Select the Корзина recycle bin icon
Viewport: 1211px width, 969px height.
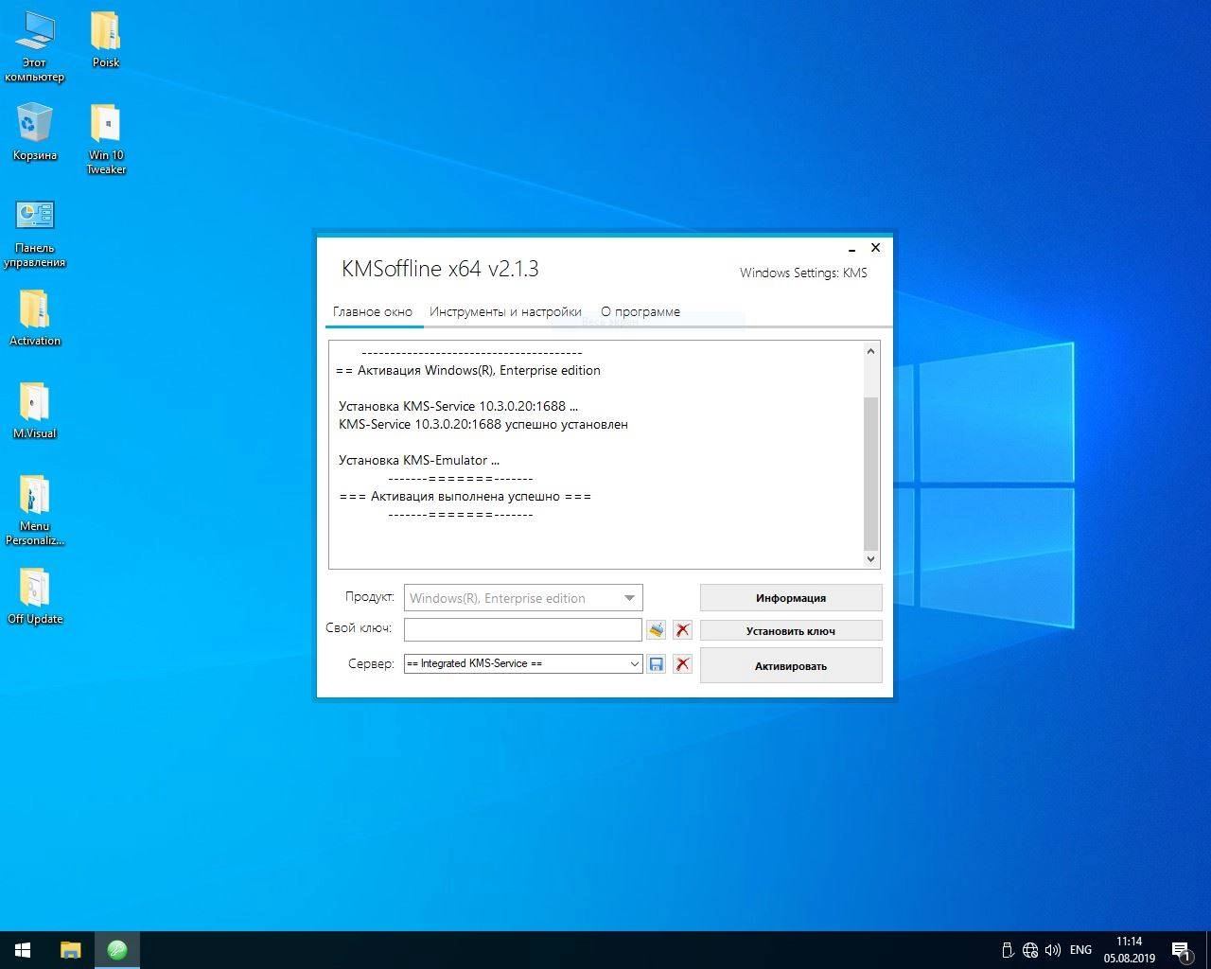35,132
